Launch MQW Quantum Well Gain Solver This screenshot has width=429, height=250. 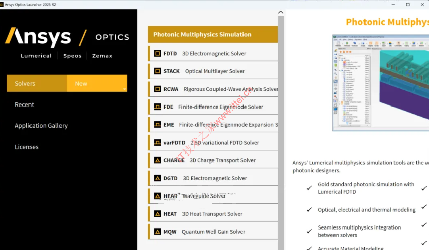pyautogui.click(x=213, y=232)
